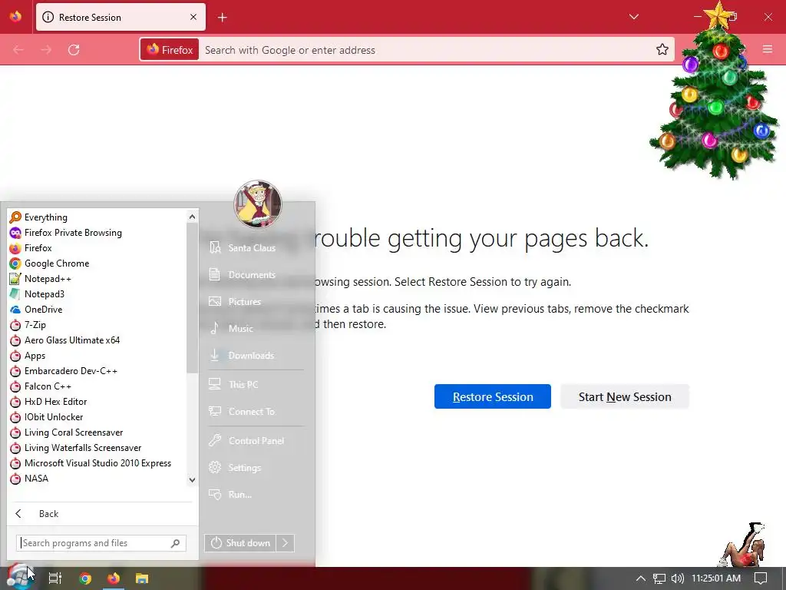Open the Firefox hamburger application menu
Viewport: 786px width, 590px height.
[x=768, y=49]
